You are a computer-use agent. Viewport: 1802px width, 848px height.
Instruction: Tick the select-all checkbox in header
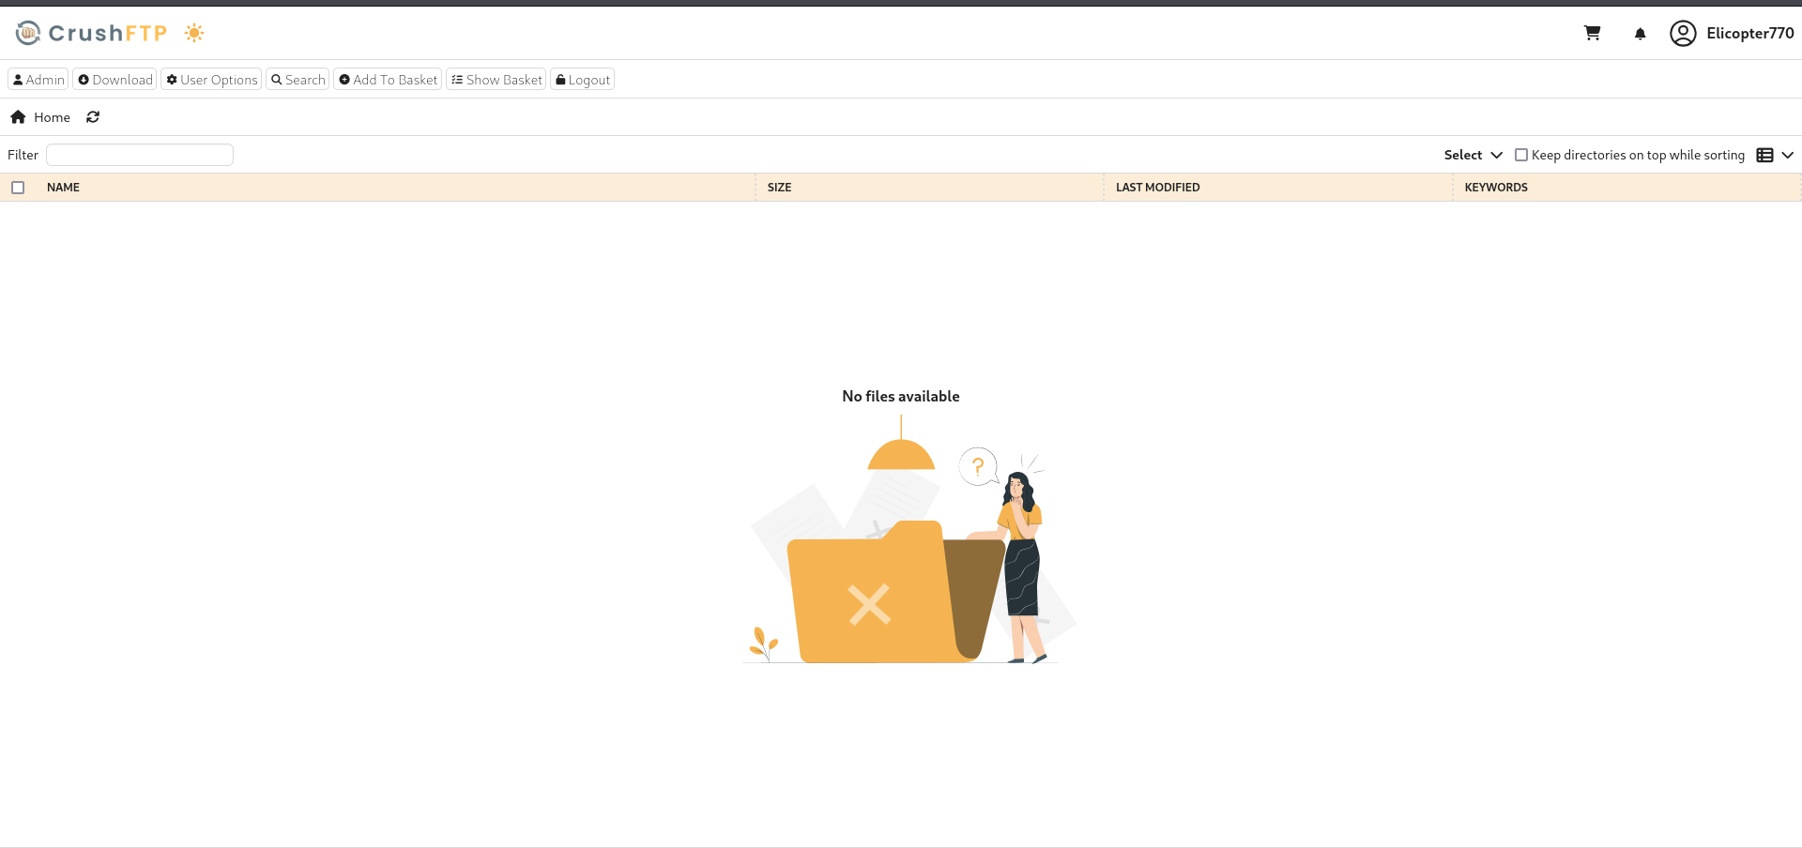pos(18,188)
